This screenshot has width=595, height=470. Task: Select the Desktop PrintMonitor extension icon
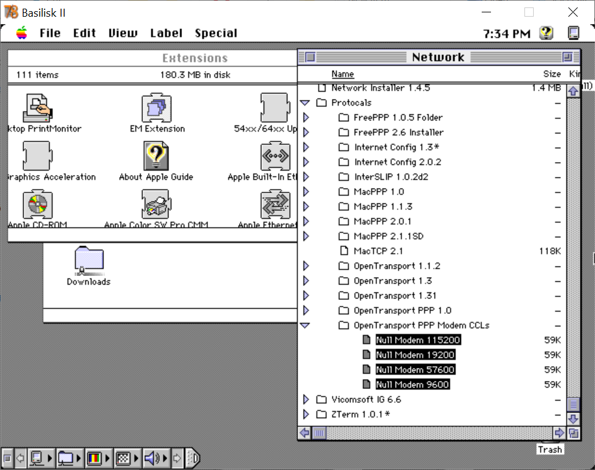(38, 108)
